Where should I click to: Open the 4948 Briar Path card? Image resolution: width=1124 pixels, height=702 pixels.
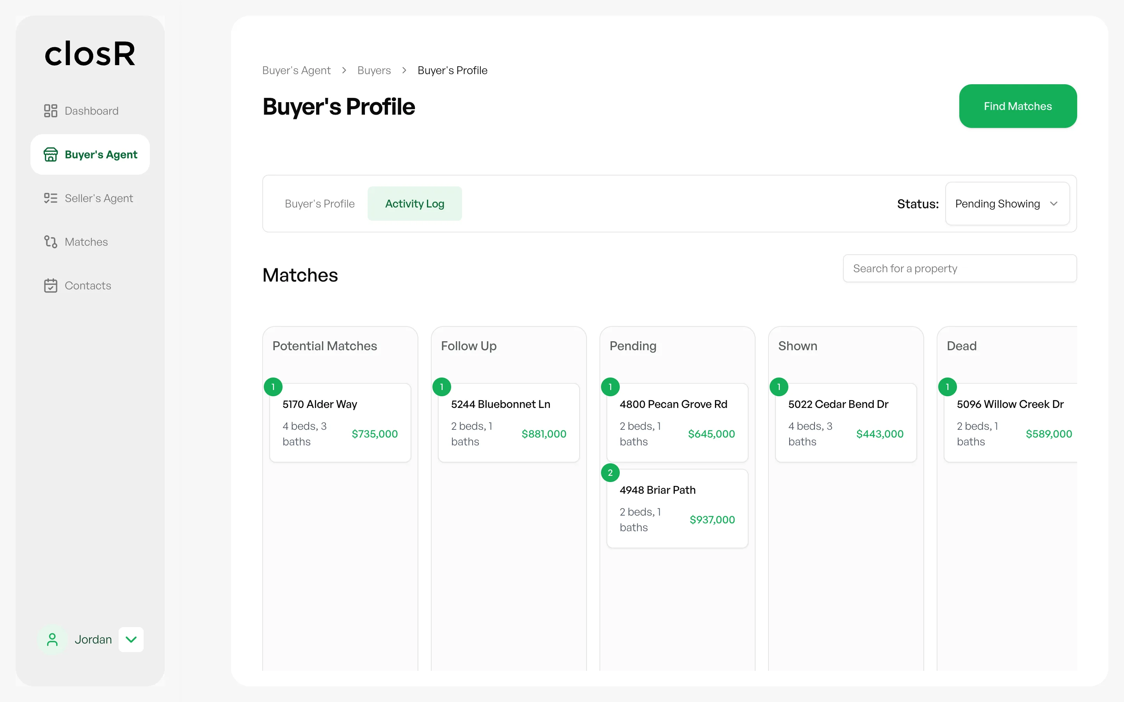pyautogui.click(x=678, y=509)
